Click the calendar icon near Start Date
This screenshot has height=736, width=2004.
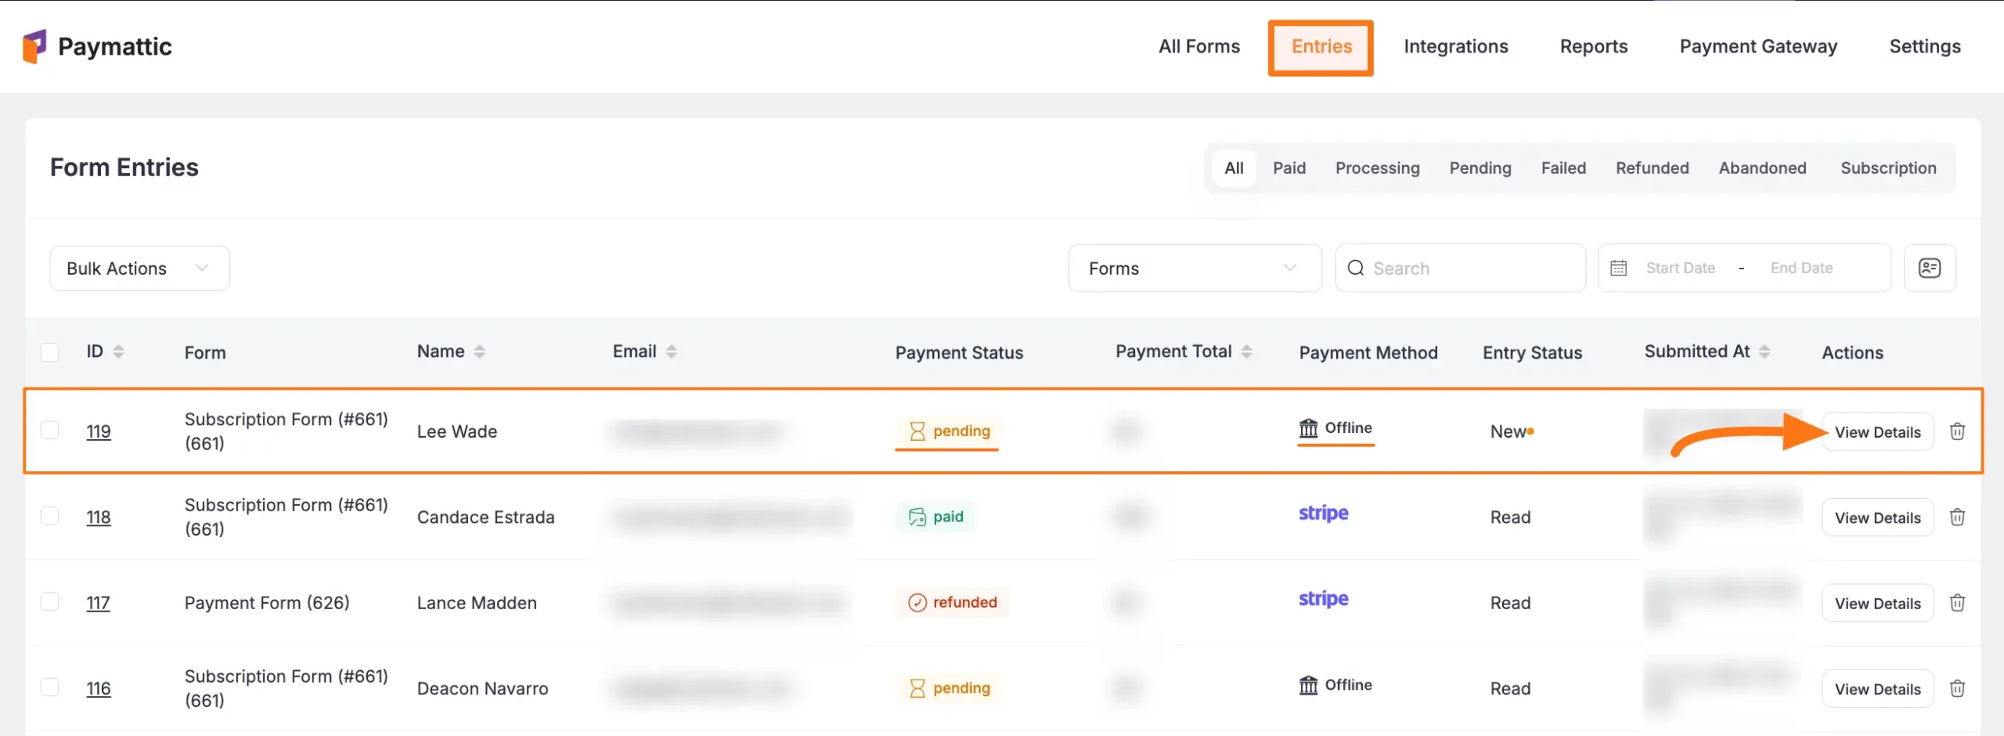pyautogui.click(x=1619, y=267)
